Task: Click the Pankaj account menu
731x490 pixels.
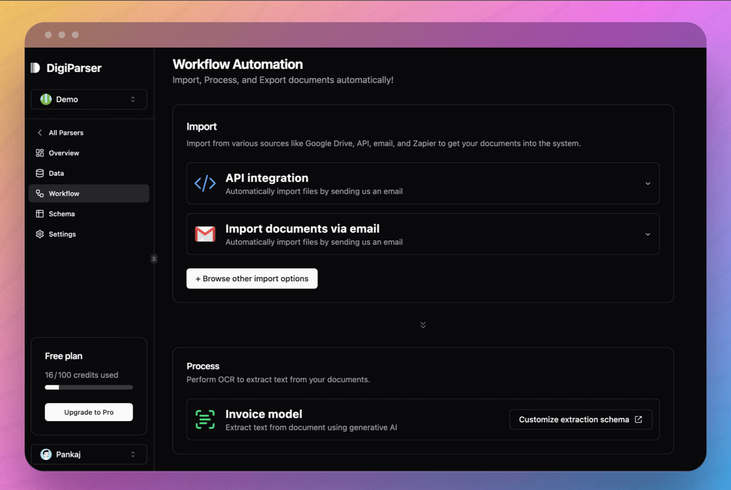Action: (x=89, y=454)
